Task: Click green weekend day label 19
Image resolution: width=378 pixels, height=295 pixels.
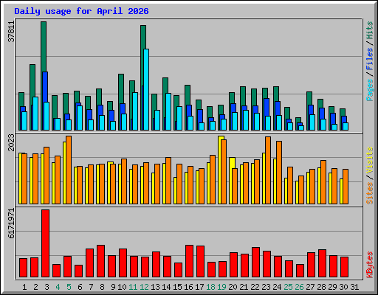Action: [221, 287]
